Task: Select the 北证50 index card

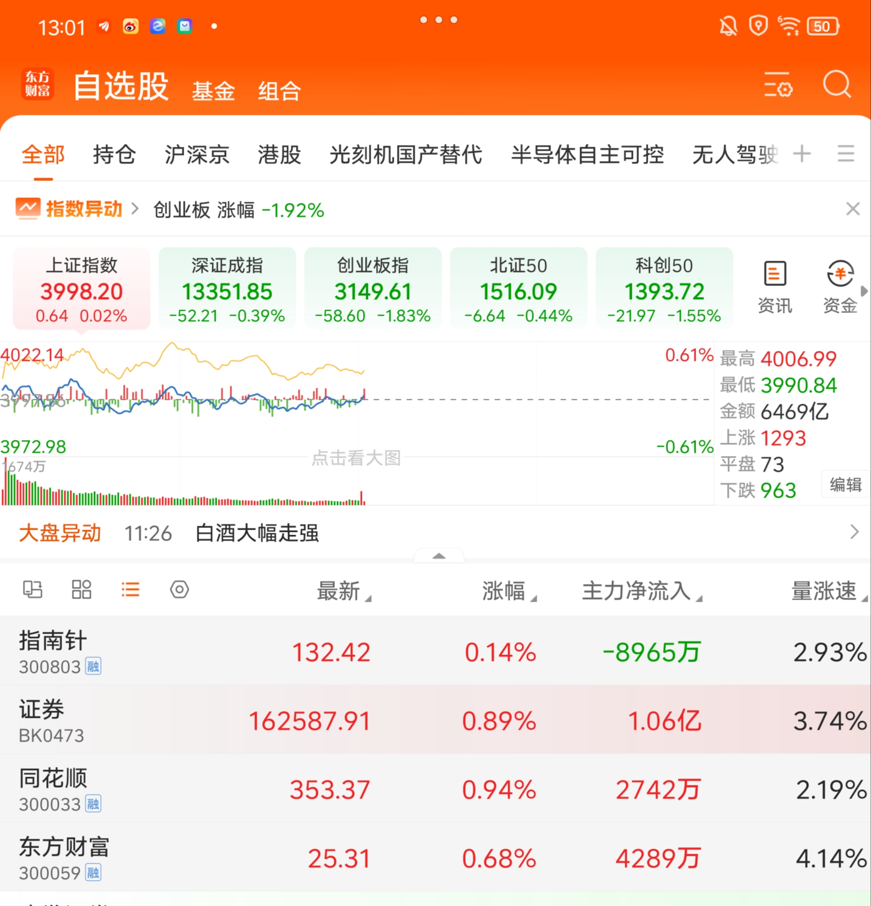Action: click(519, 289)
